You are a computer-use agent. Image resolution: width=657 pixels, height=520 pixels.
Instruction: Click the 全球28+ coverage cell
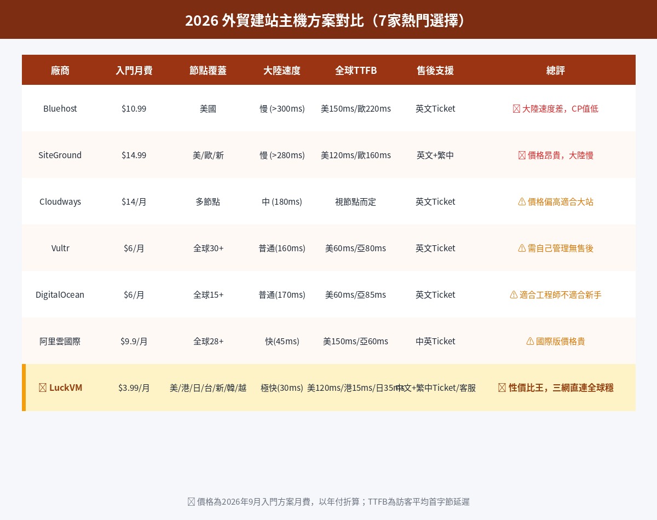click(208, 341)
